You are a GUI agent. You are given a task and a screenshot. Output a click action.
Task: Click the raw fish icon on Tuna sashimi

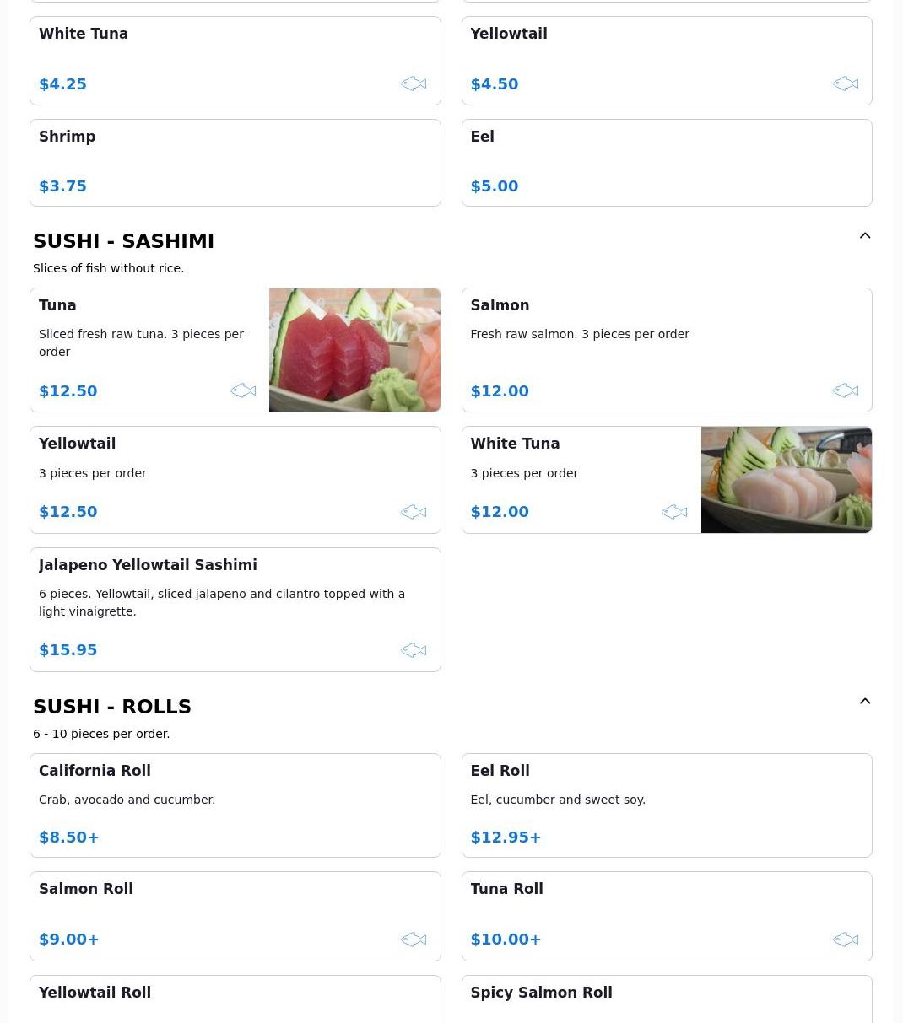click(243, 390)
